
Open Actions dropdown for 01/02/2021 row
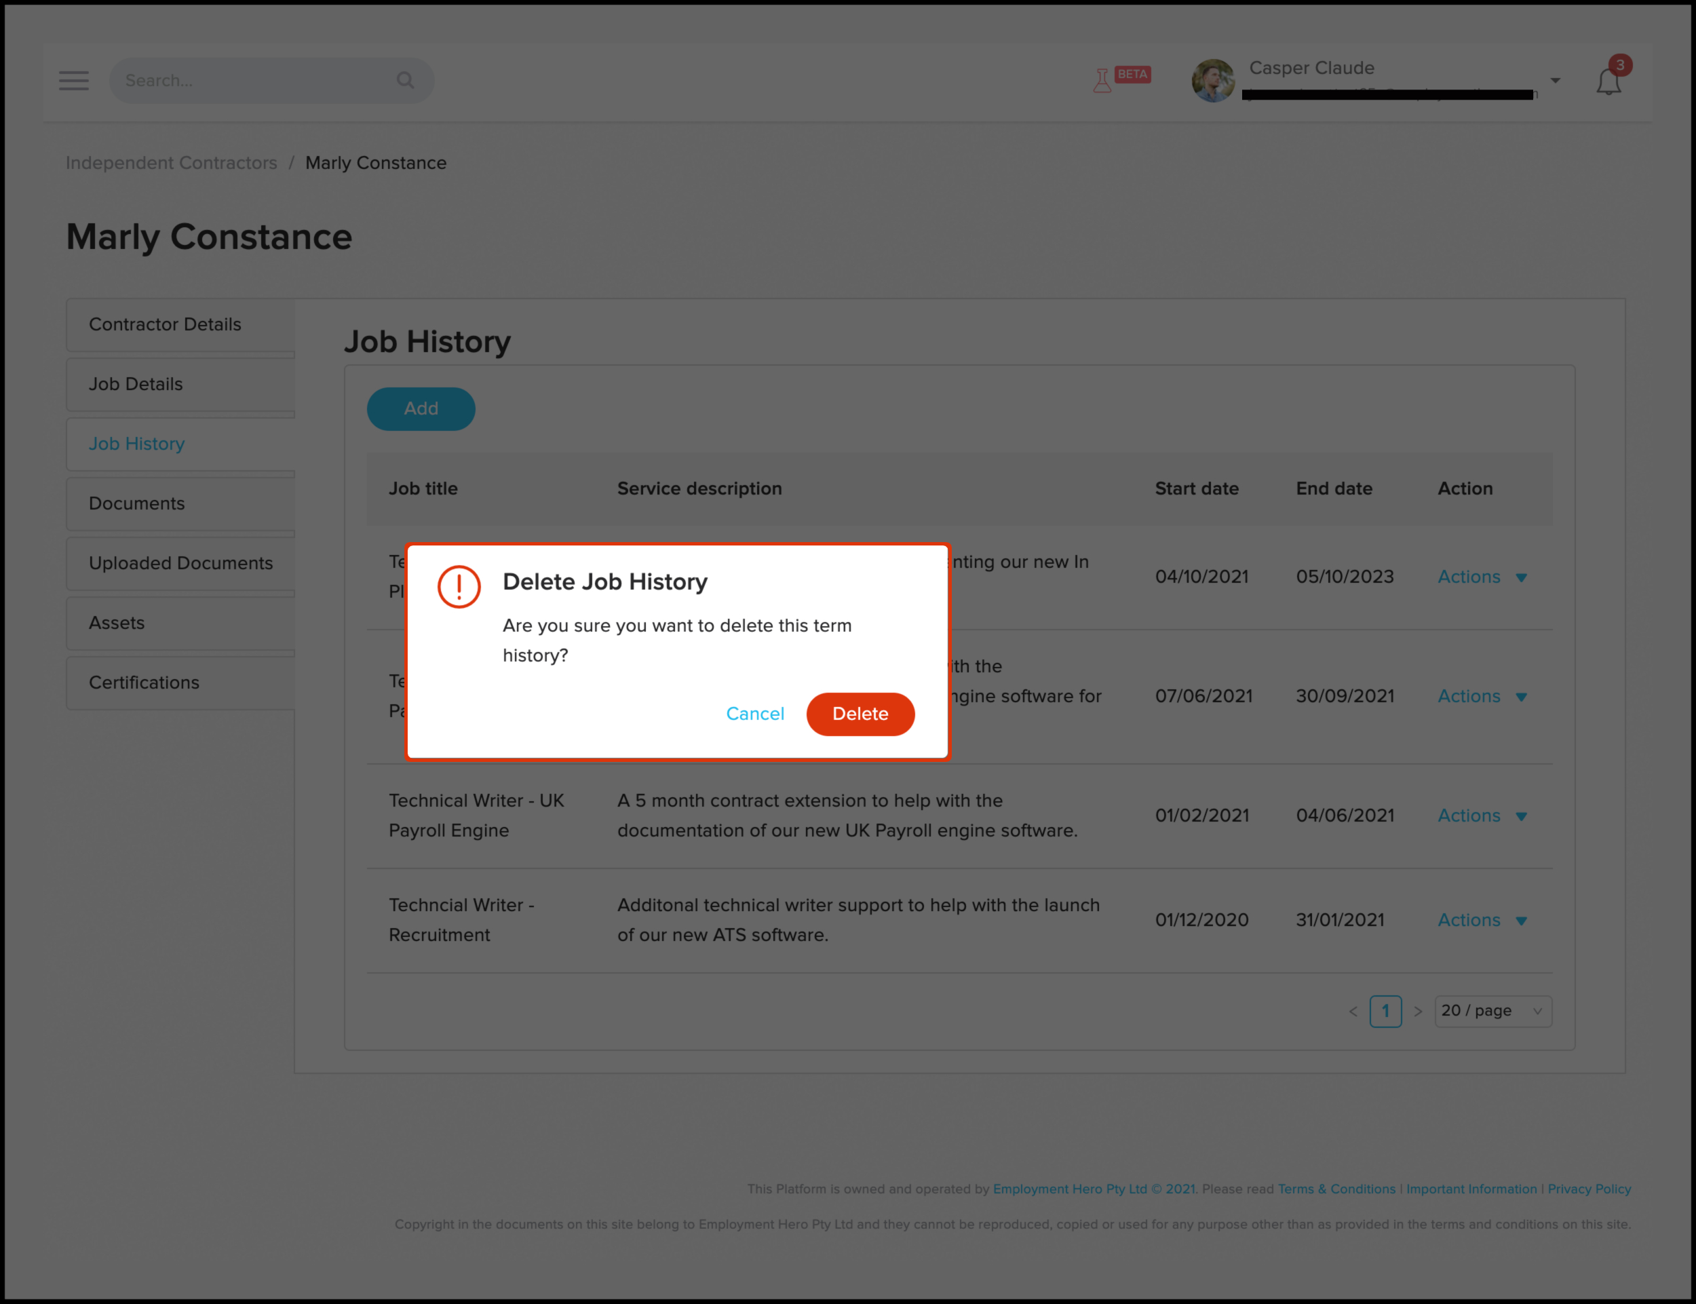tap(1482, 816)
